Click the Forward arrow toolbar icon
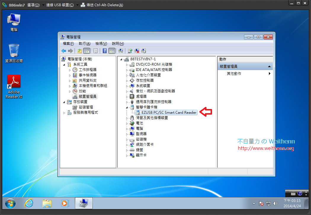Viewport: 311px width, 215px height. [70, 51]
